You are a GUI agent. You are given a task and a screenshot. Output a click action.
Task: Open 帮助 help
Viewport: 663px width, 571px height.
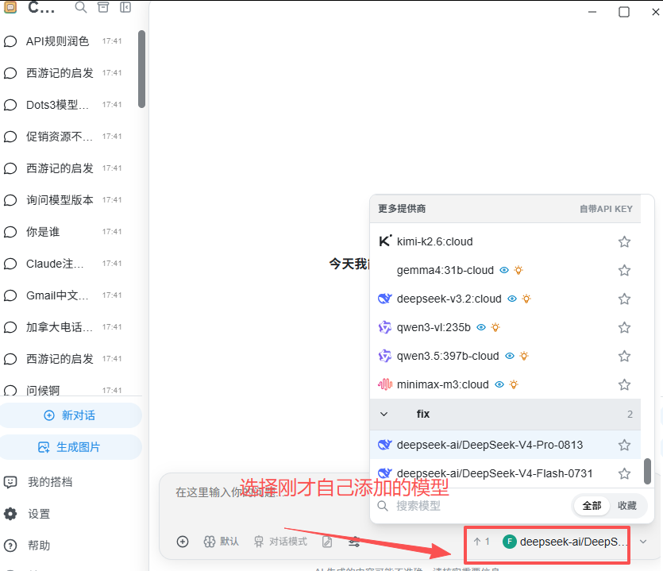pyautogui.click(x=39, y=546)
